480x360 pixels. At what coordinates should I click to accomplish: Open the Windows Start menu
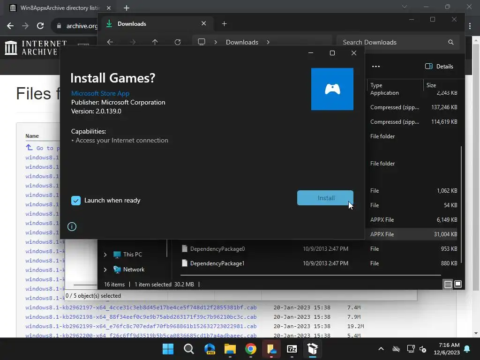click(168, 349)
